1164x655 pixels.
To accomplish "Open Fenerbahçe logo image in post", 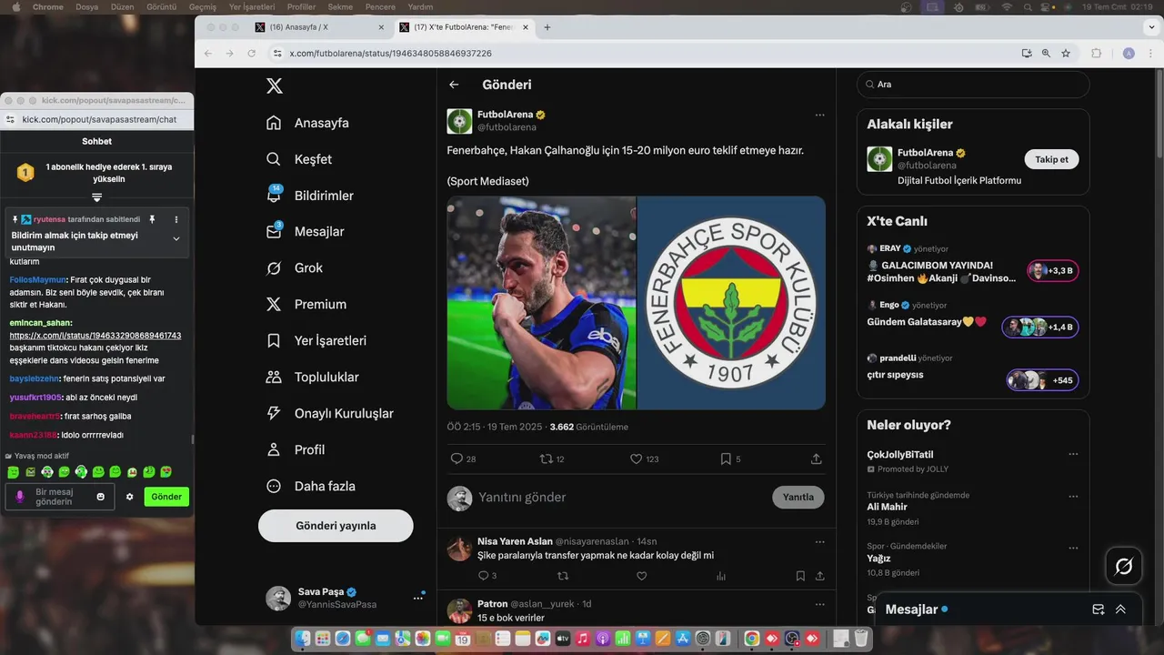I will (x=731, y=303).
